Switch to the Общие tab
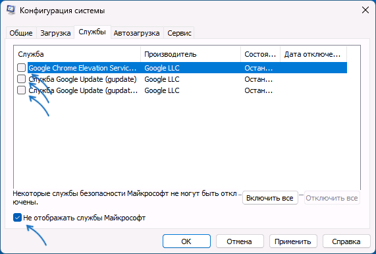 (21, 33)
